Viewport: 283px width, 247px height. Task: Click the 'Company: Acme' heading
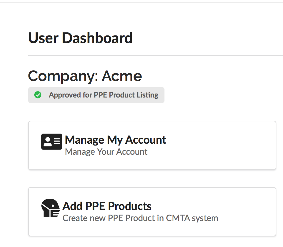(x=85, y=76)
